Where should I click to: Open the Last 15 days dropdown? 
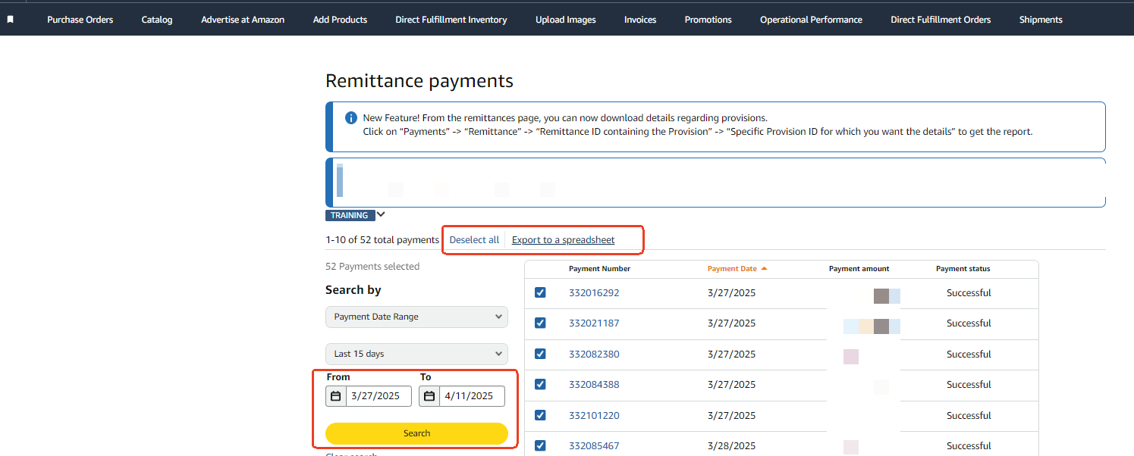point(416,354)
